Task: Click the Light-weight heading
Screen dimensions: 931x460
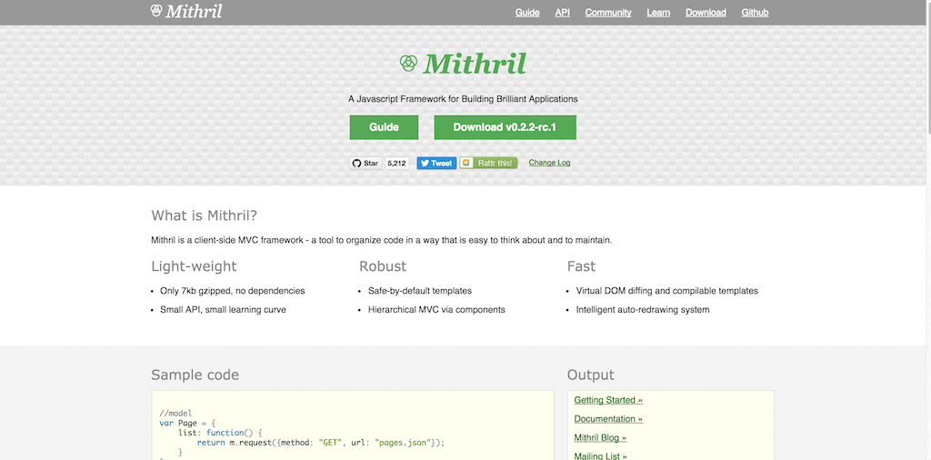Action: click(195, 266)
